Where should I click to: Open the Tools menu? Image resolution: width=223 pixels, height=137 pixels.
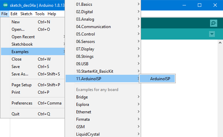40,14
